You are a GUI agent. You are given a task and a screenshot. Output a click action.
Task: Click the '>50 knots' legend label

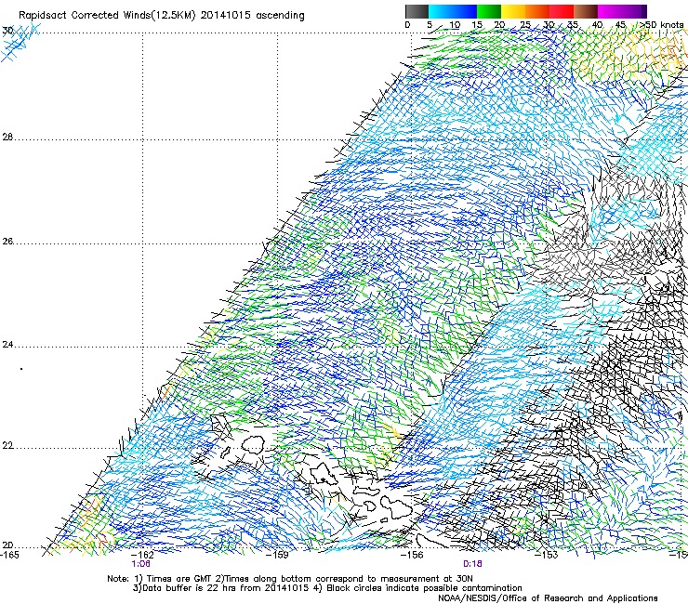pyautogui.click(x=661, y=25)
